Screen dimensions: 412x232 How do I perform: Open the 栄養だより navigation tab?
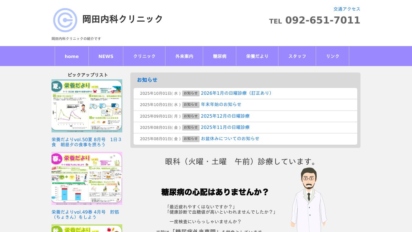pyautogui.click(x=257, y=56)
